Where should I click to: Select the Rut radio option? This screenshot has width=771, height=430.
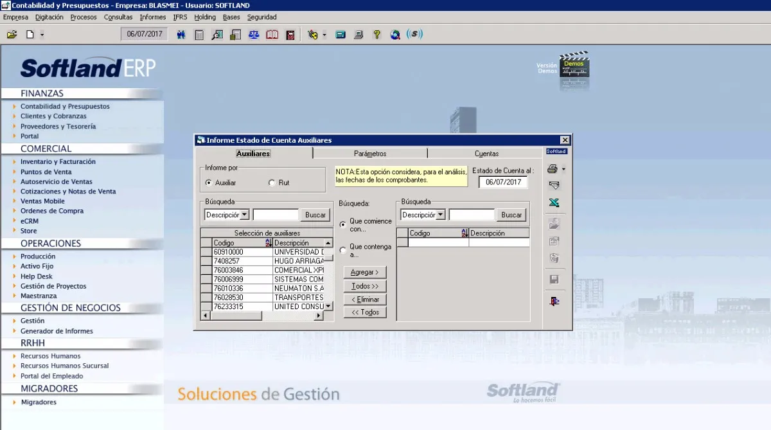[272, 183]
